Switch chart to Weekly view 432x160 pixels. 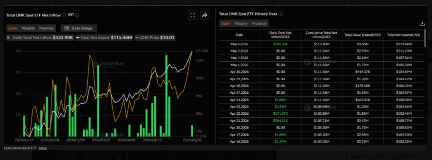pyautogui.click(x=28, y=28)
